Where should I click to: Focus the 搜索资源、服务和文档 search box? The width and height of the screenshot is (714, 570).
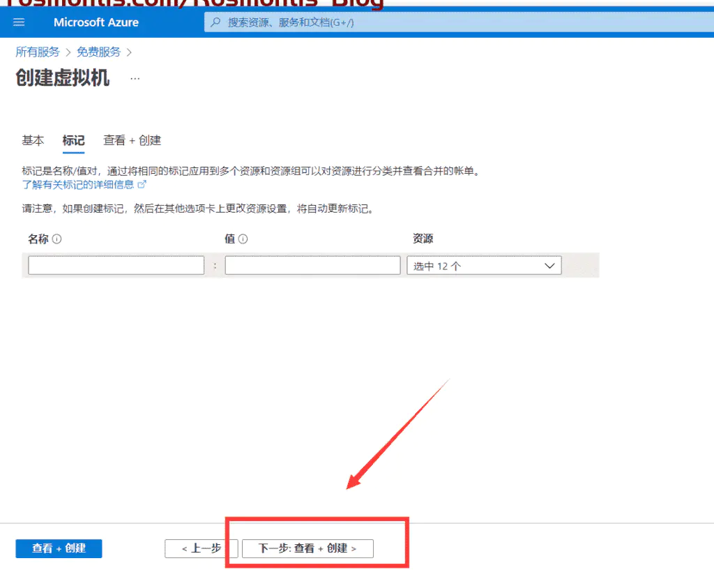pos(459,22)
